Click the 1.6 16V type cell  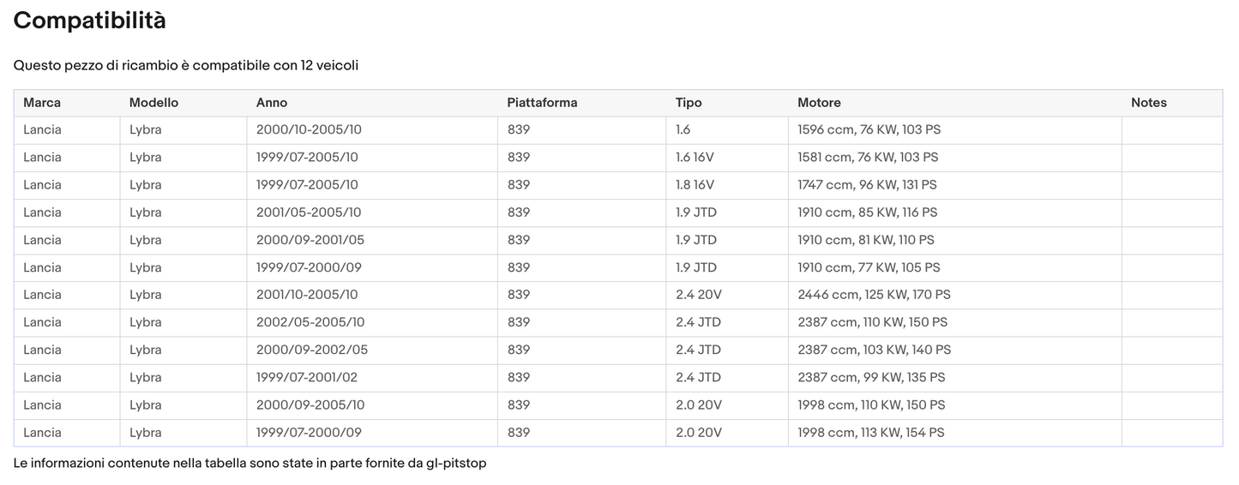[695, 158]
